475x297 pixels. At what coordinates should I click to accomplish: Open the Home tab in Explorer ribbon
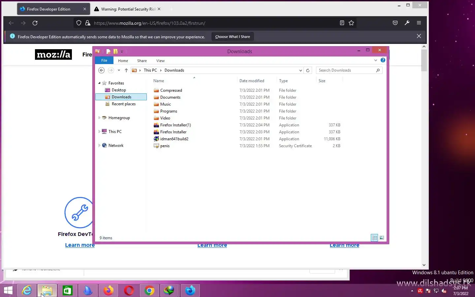123,61
